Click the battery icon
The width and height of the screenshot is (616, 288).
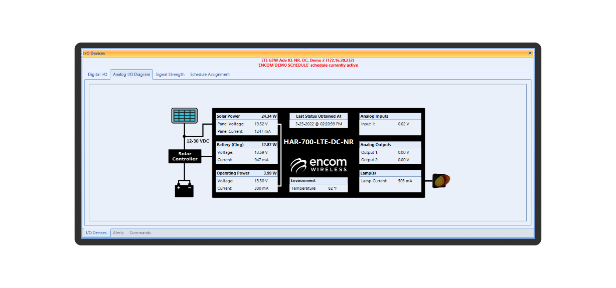point(184,190)
